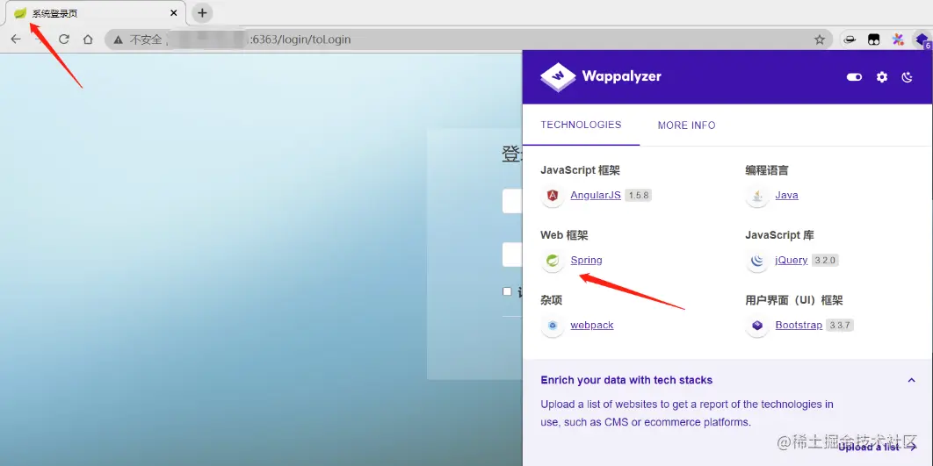
Task: Switch to the TECHNOLOGIES tab
Action: coord(581,125)
